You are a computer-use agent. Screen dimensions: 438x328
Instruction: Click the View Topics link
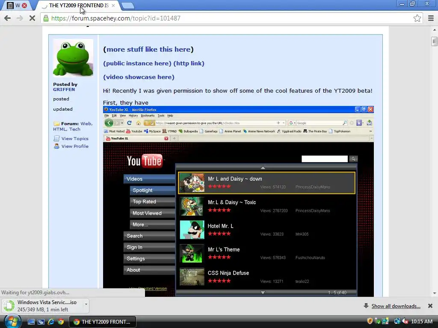pos(75,139)
